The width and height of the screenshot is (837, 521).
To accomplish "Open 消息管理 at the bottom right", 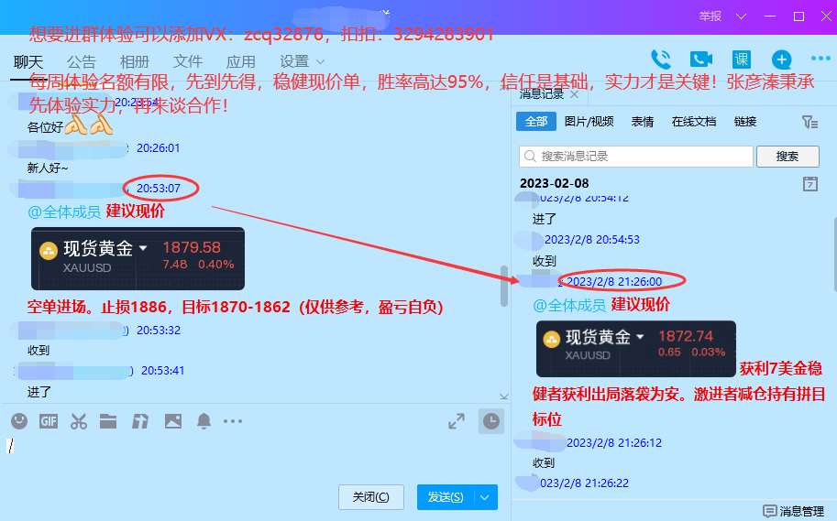I will coord(794,511).
